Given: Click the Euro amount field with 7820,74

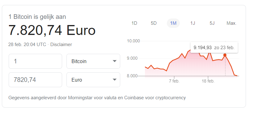Looking at the screenshot, I should point(35,80).
